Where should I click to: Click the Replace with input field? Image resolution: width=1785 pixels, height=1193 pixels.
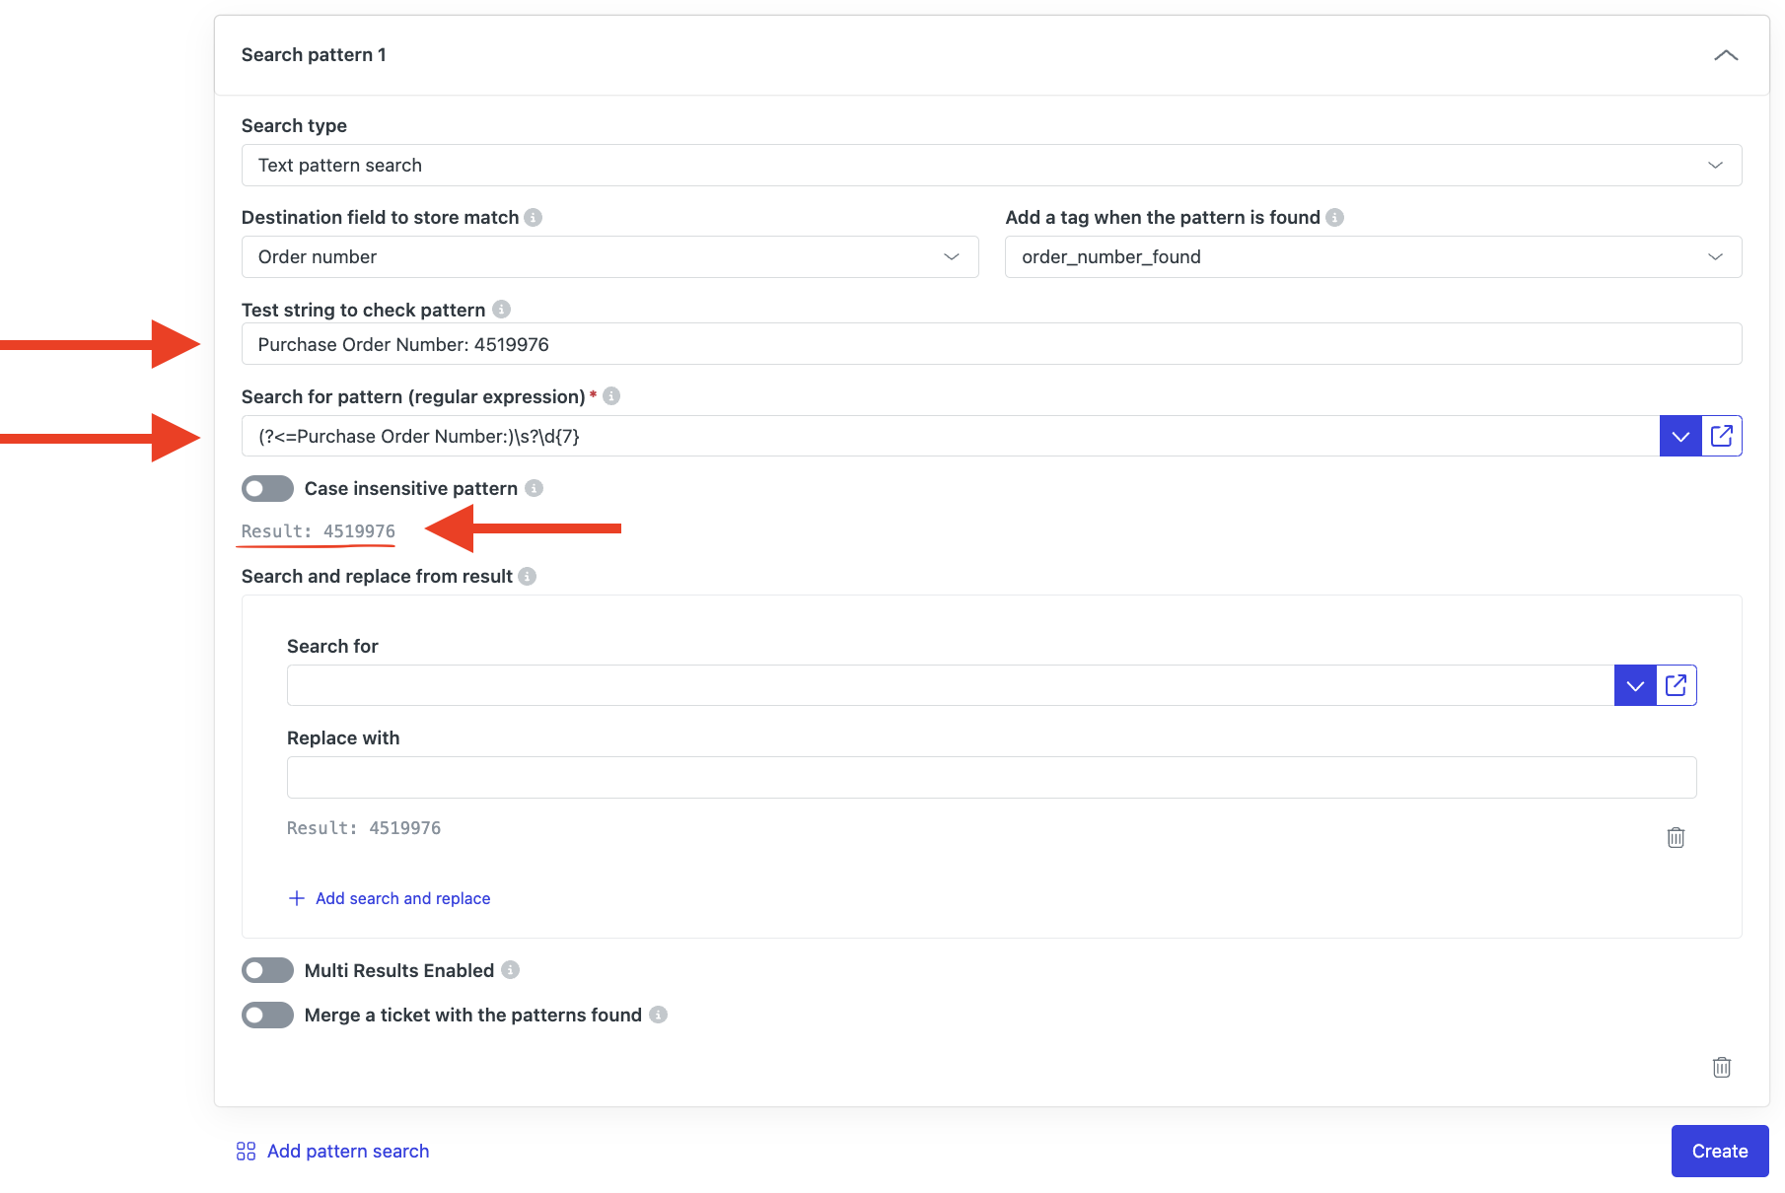(x=991, y=777)
